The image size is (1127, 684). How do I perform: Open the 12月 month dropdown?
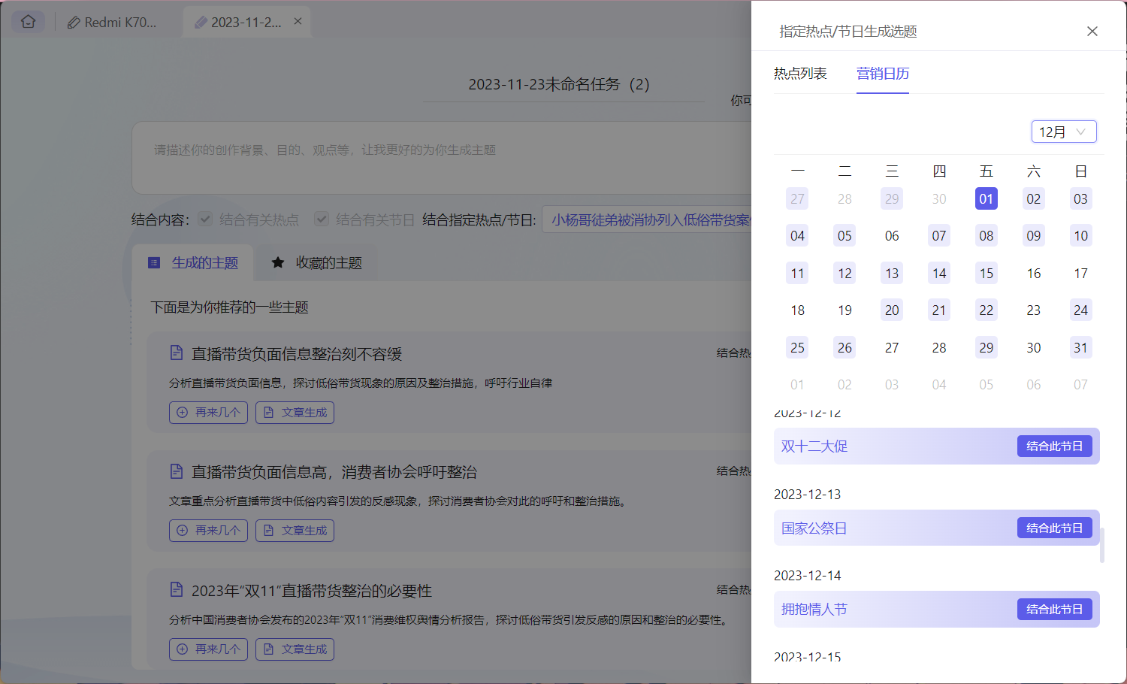(1064, 131)
